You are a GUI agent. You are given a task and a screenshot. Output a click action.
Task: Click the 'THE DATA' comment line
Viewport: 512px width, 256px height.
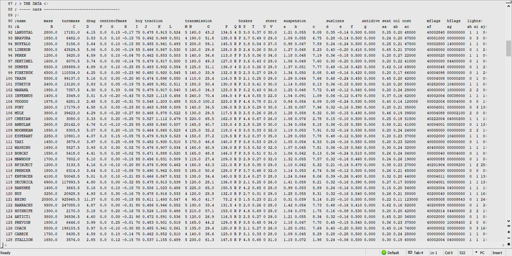(35, 3)
